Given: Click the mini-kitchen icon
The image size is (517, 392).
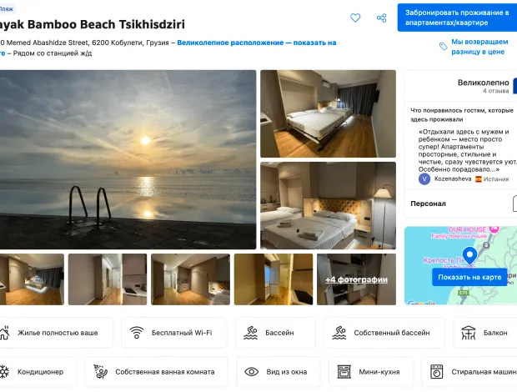Looking at the screenshot, I should [x=339, y=372].
